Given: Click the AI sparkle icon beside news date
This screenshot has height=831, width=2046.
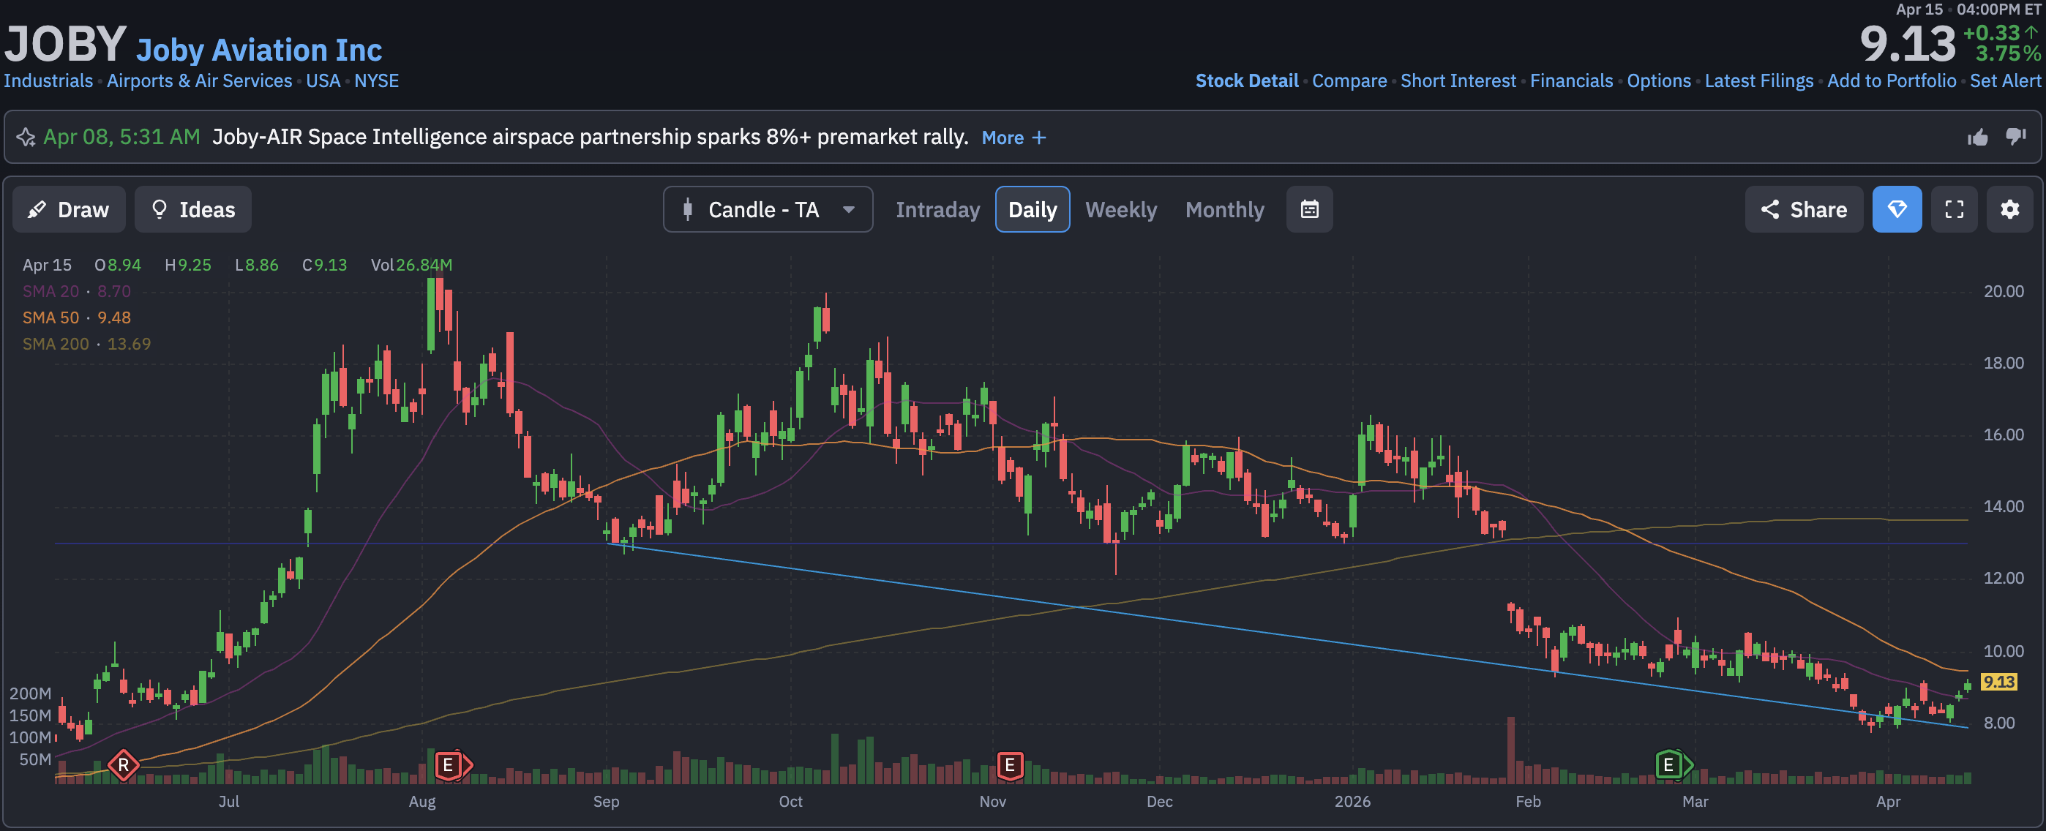Looking at the screenshot, I should click(26, 138).
